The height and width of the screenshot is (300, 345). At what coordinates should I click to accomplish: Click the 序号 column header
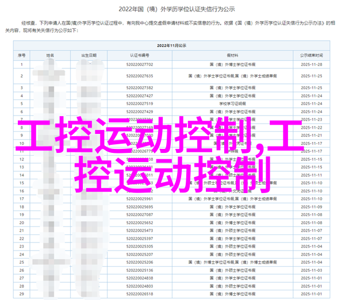click(x=21, y=56)
